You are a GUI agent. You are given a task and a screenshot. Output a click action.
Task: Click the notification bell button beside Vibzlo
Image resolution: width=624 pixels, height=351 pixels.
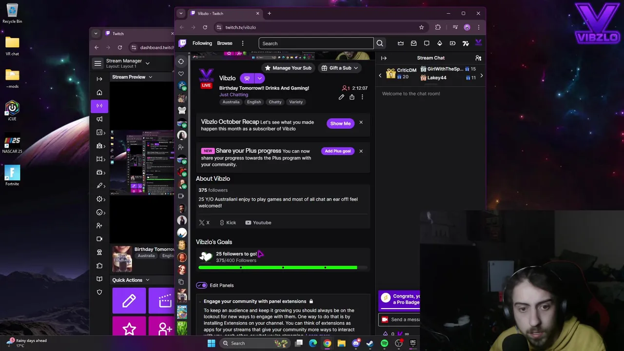point(247,78)
